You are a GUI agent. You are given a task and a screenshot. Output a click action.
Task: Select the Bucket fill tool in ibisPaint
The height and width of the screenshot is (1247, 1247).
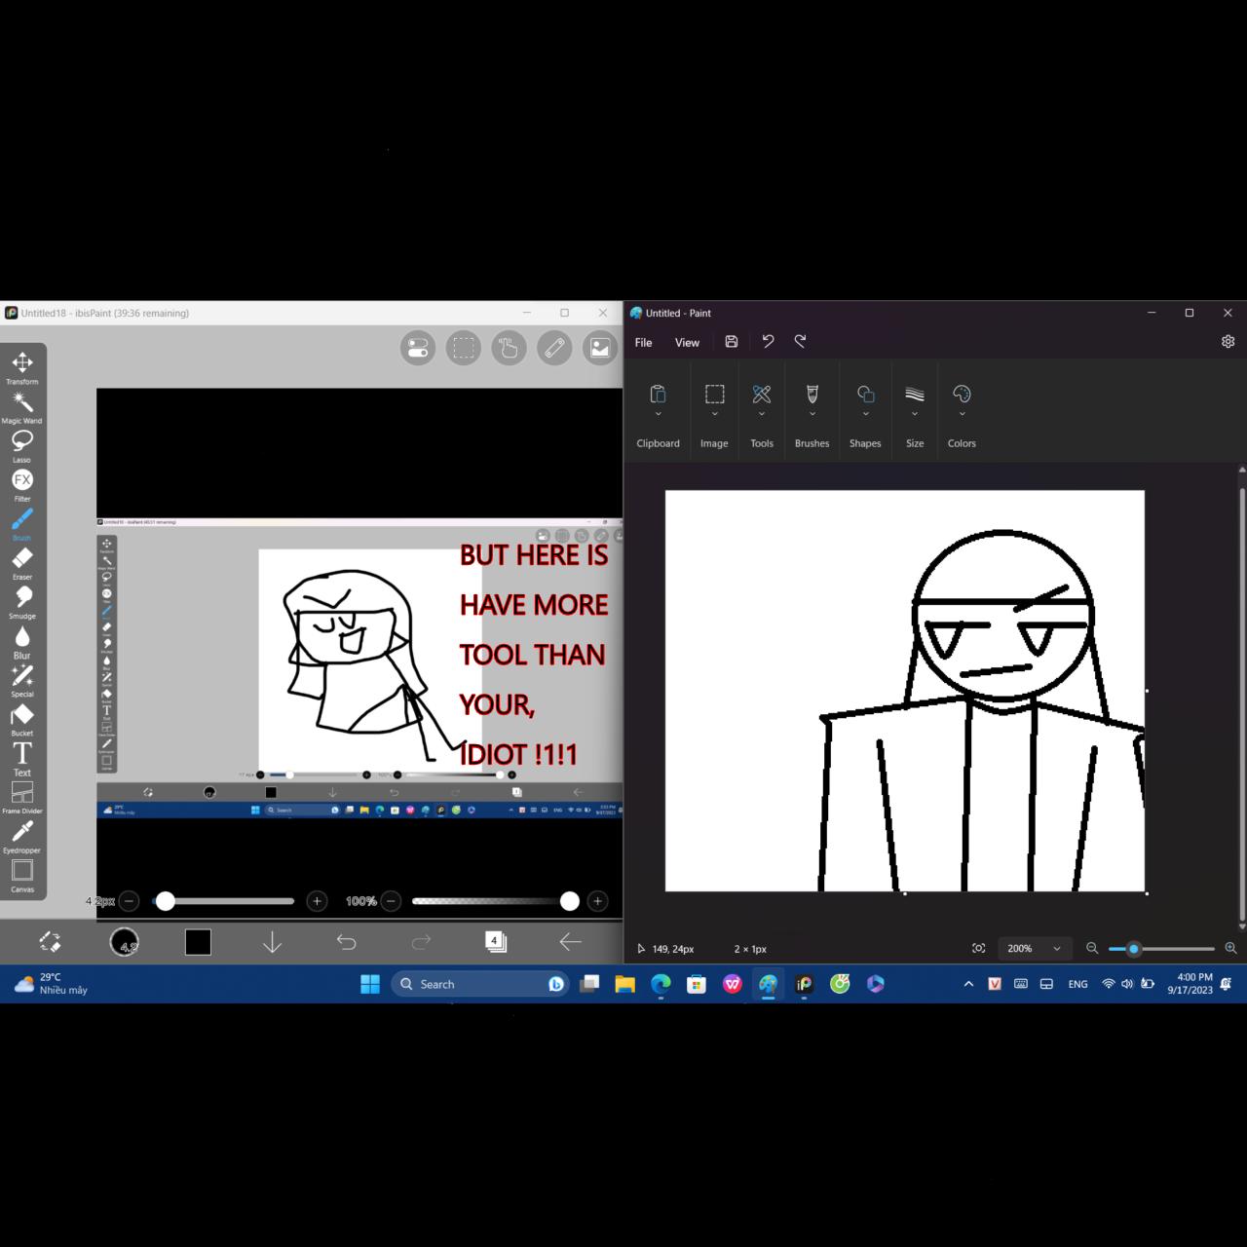[x=21, y=715]
